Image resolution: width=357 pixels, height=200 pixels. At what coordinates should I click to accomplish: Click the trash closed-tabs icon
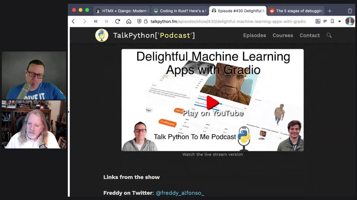tap(350, 11)
